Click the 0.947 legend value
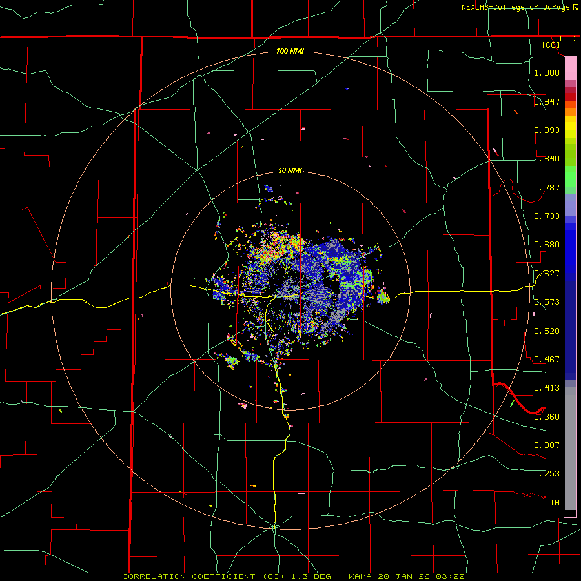This screenshot has height=581, width=581. (x=547, y=101)
